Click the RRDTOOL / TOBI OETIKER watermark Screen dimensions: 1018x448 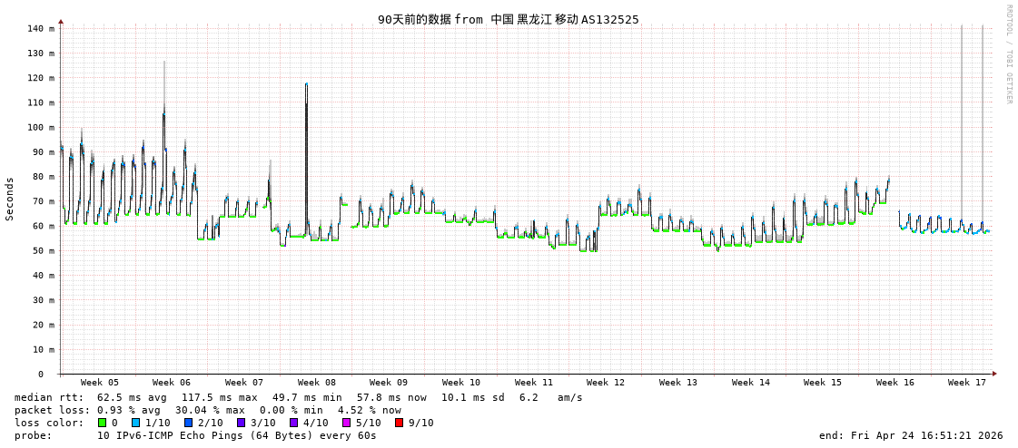[x=1008, y=54]
